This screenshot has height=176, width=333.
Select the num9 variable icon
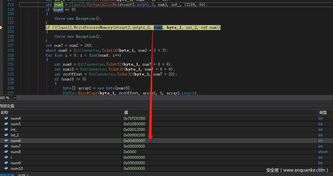coord(6,163)
